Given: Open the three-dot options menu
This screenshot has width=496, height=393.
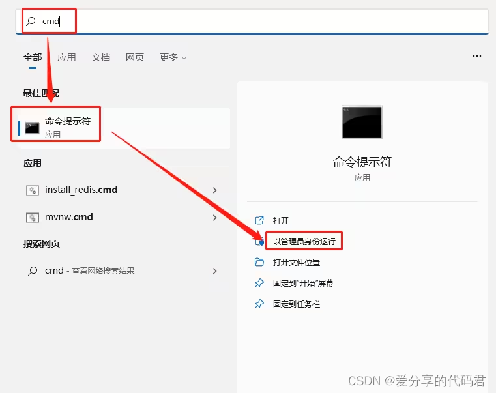Looking at the screenshot, I should tap(476, 56).
